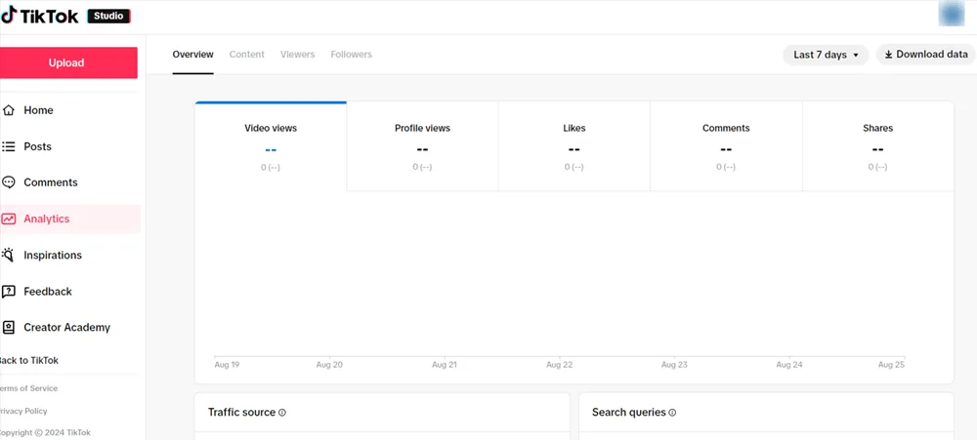This screenshot has height=440, width=977.
Task: Expand the Last 7 days dropdown
Action: pos(826,55)
